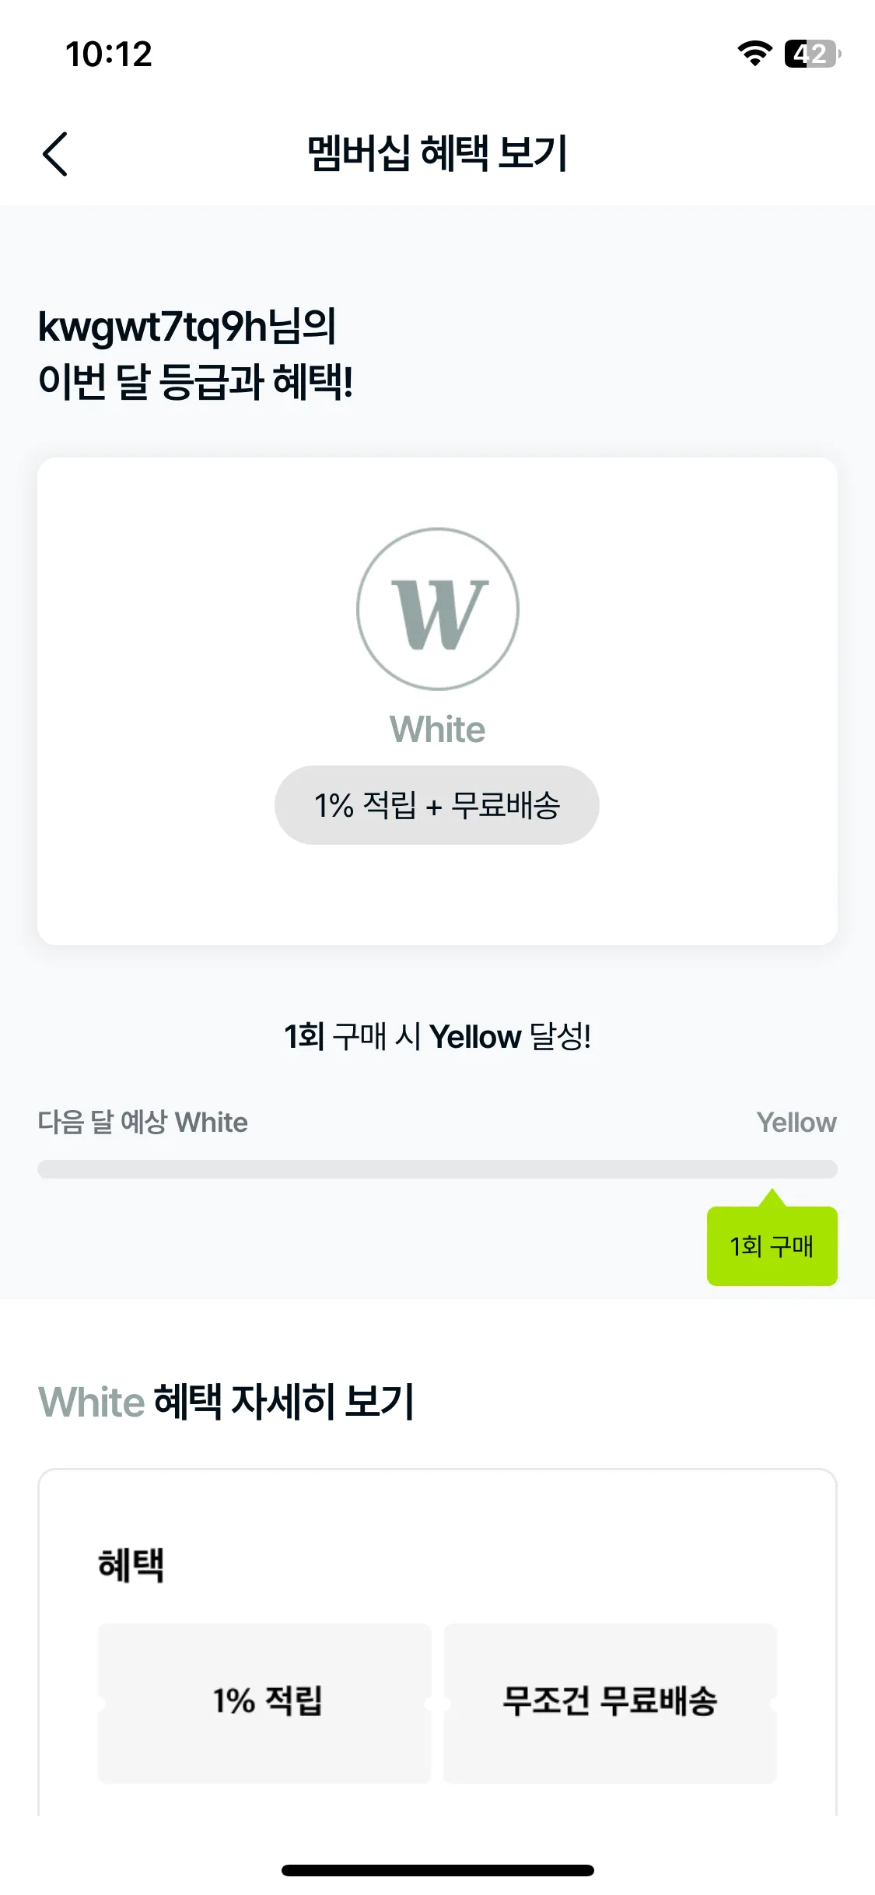Tap the back arrow icon
The width and height of the screenshot is (875, 1895).
pos(54,153)
